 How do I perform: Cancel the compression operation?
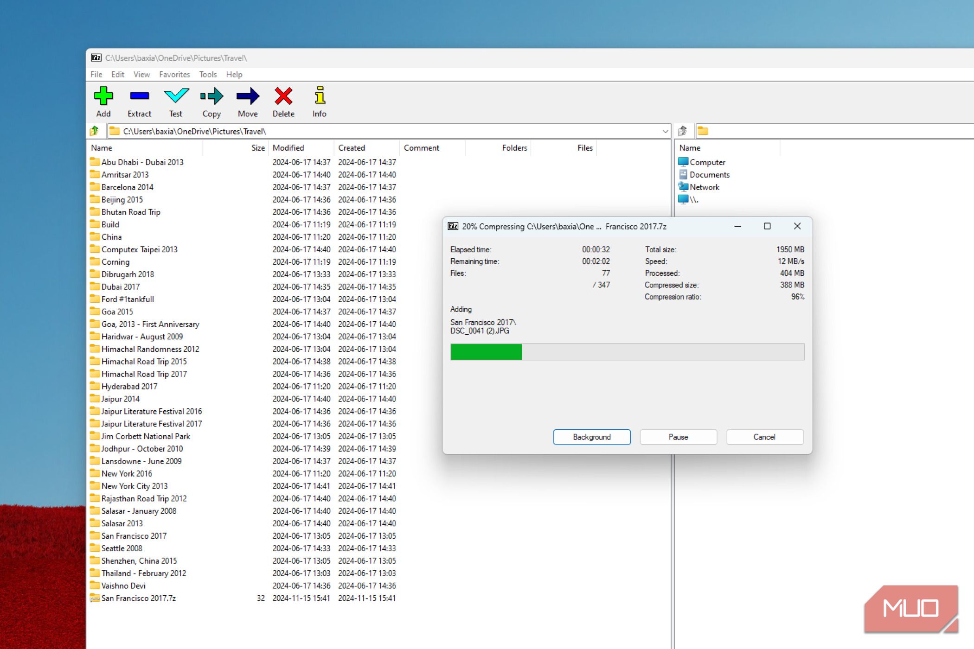[x=764, y=437]
